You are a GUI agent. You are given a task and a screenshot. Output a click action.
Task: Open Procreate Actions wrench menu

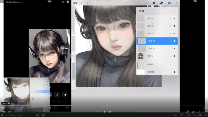tap(81, 3)
